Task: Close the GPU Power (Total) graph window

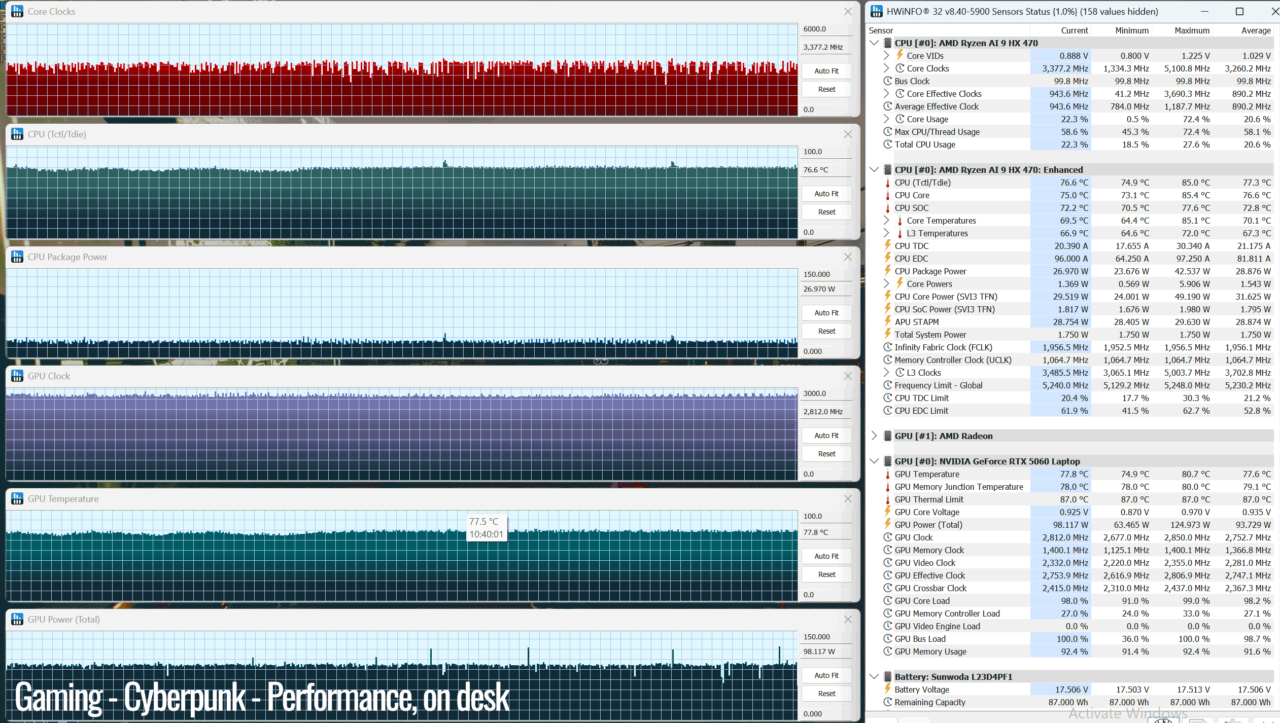Action: point(848,619)
